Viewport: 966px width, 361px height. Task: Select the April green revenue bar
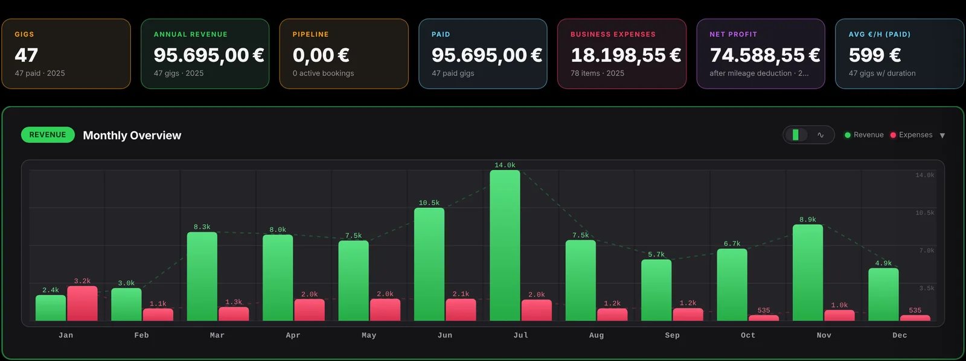tap(278, 278)
